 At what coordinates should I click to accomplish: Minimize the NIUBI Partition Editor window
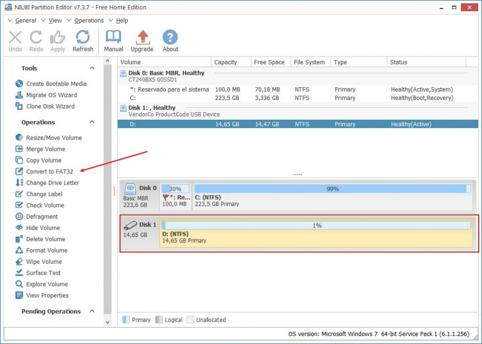[442, 8]
